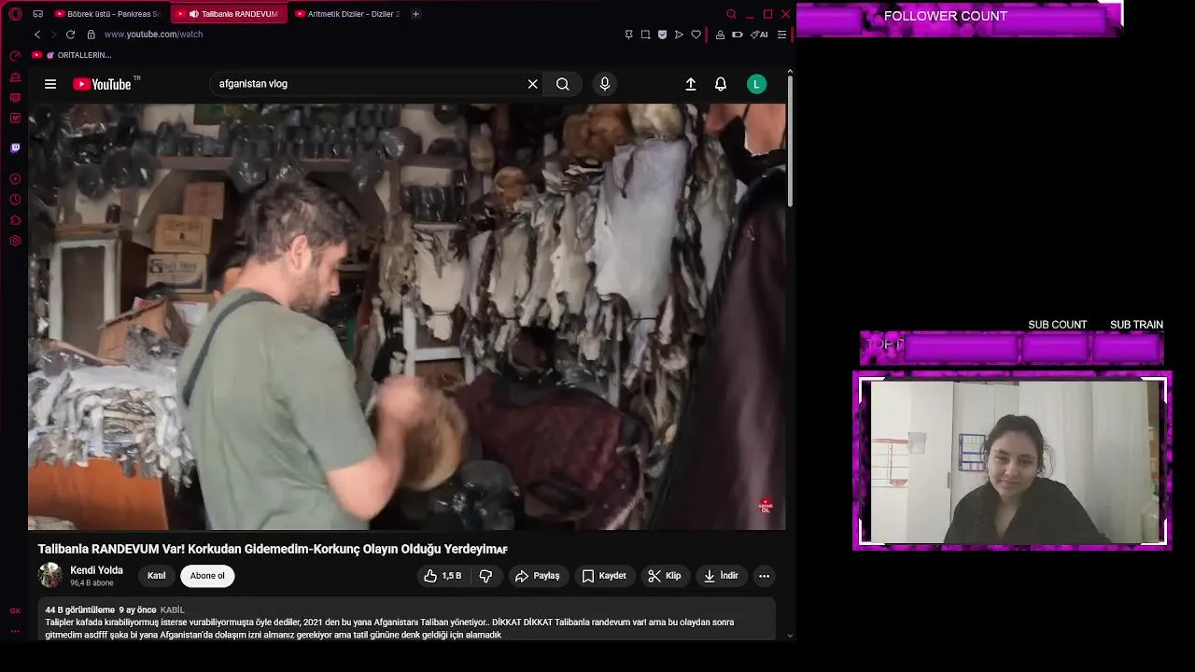Click the pinboard pin icon in address bar
Image resolution: width=1195 pixels, height=672 pixels.
click(628, 35)
